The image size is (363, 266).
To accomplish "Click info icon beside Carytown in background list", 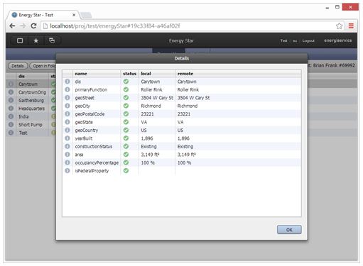I will click(x=11, y=84).
